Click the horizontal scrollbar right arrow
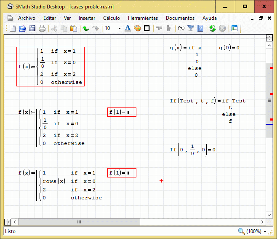The image size is (277, 239). coord(262,222)
